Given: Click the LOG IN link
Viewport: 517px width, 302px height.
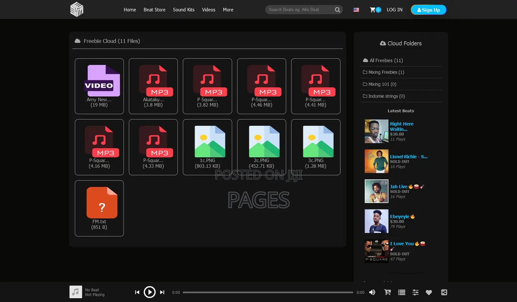Looking at the screenshot, I should pyautogui.click(x=394, y=10).
